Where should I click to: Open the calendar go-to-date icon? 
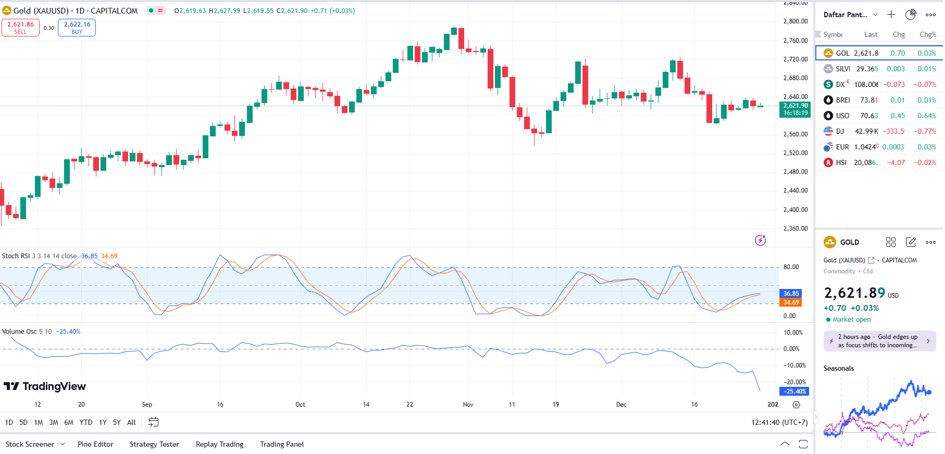click(x=153, y=422)
